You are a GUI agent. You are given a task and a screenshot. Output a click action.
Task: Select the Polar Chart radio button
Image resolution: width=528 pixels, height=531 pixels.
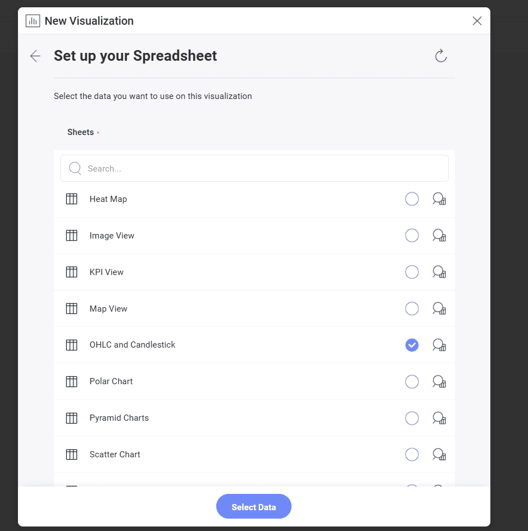tap(412, 381)
